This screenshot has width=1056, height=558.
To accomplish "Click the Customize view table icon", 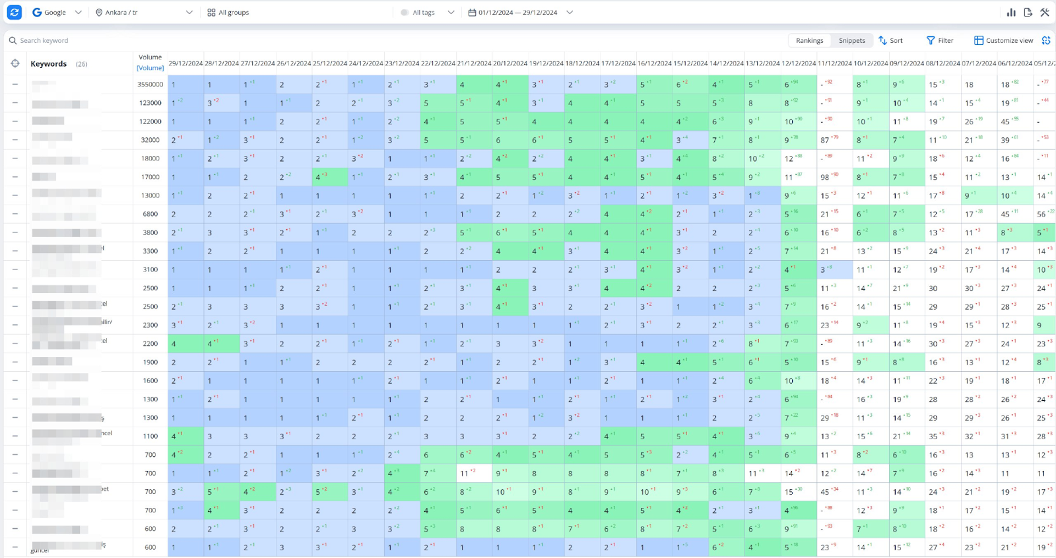I will 979,40.
